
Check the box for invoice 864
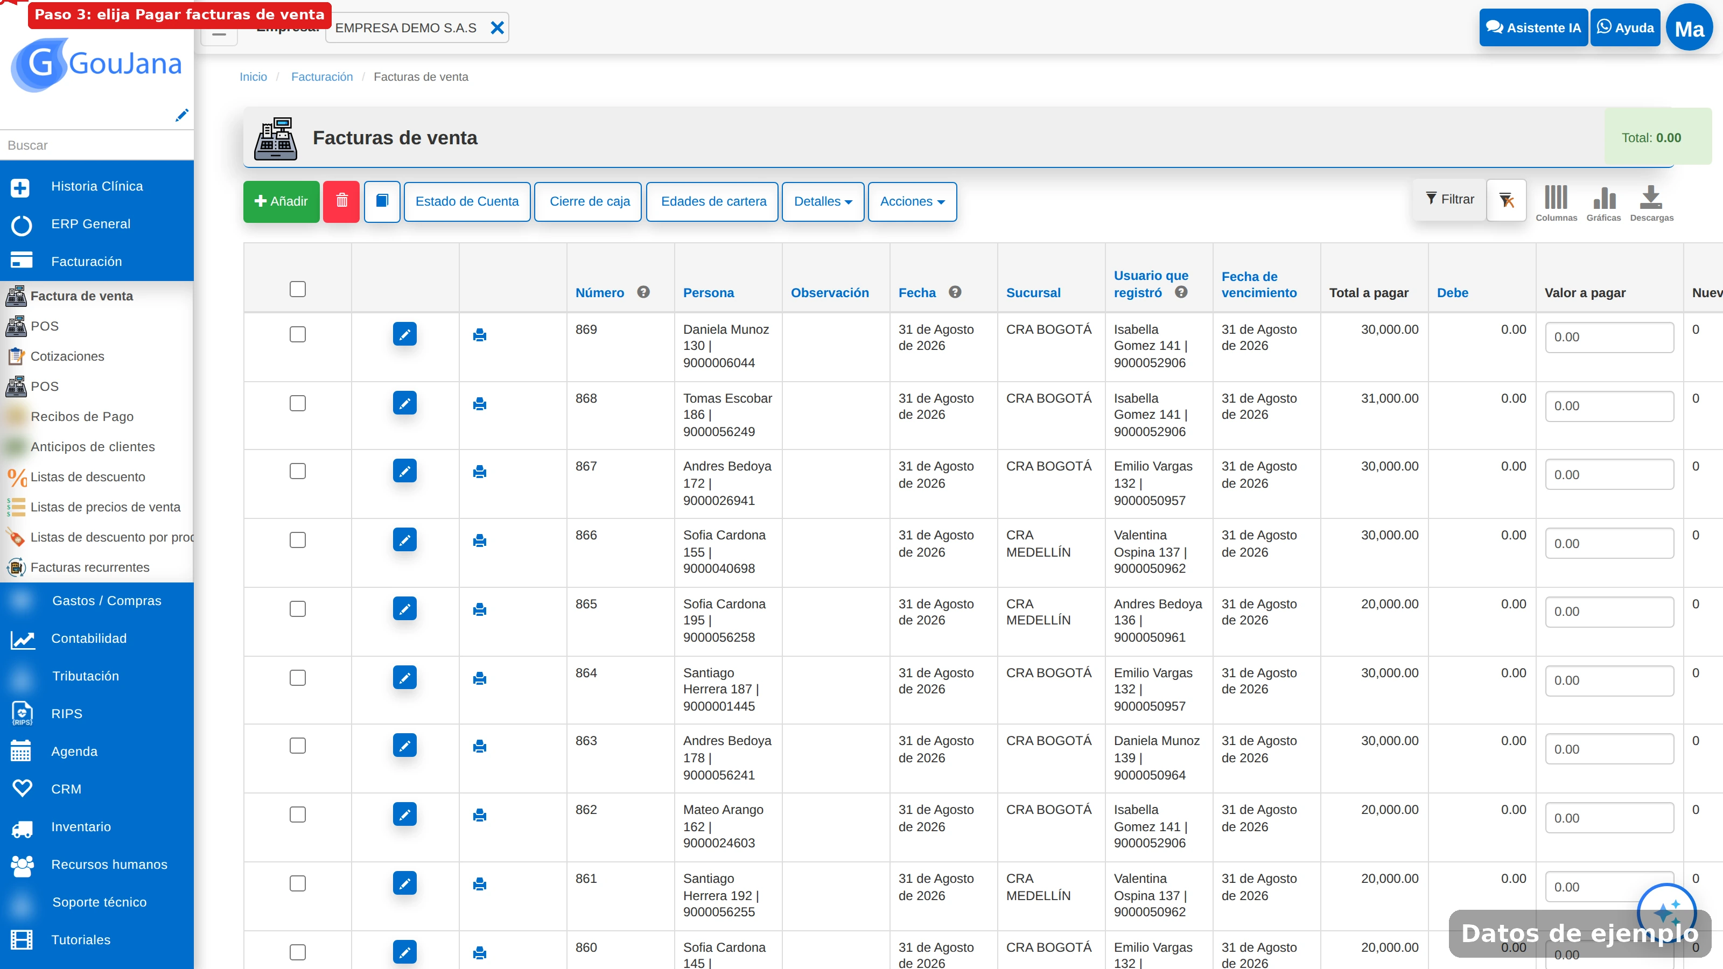(298, 677)
